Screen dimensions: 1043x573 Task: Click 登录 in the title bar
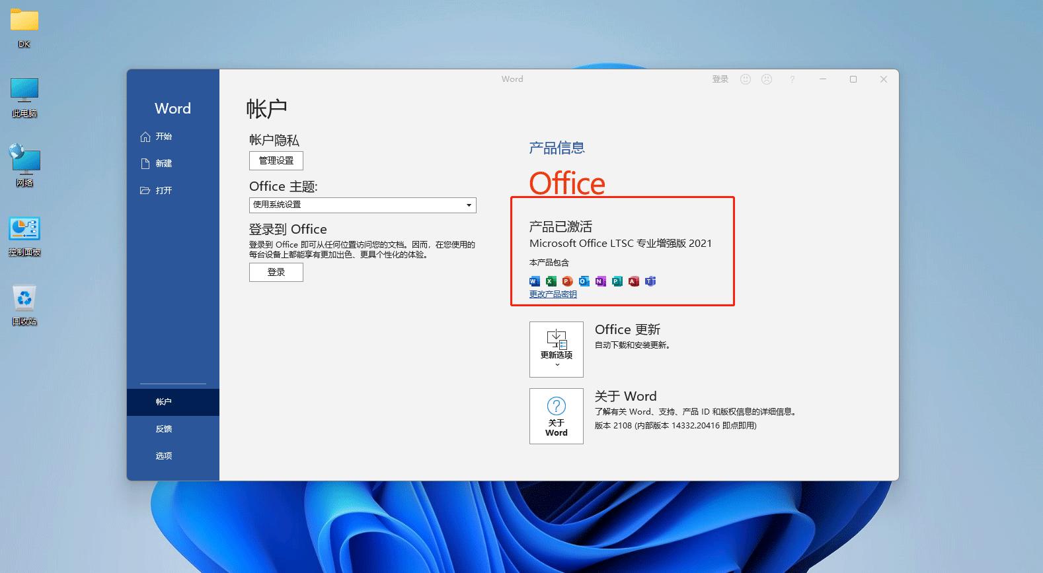[720, 79]
